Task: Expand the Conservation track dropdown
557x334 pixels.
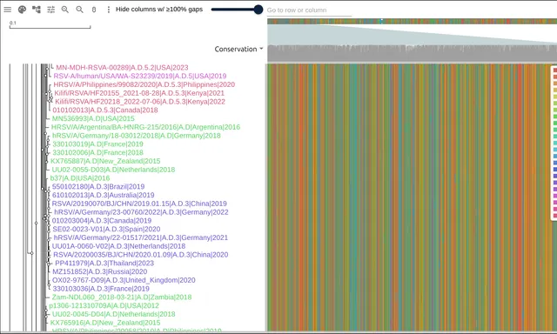Action: [238, 49]
